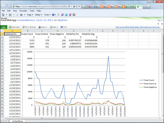Open the Share dropdown menu
This screenshot has width=164, height=123.
point(43,27)
